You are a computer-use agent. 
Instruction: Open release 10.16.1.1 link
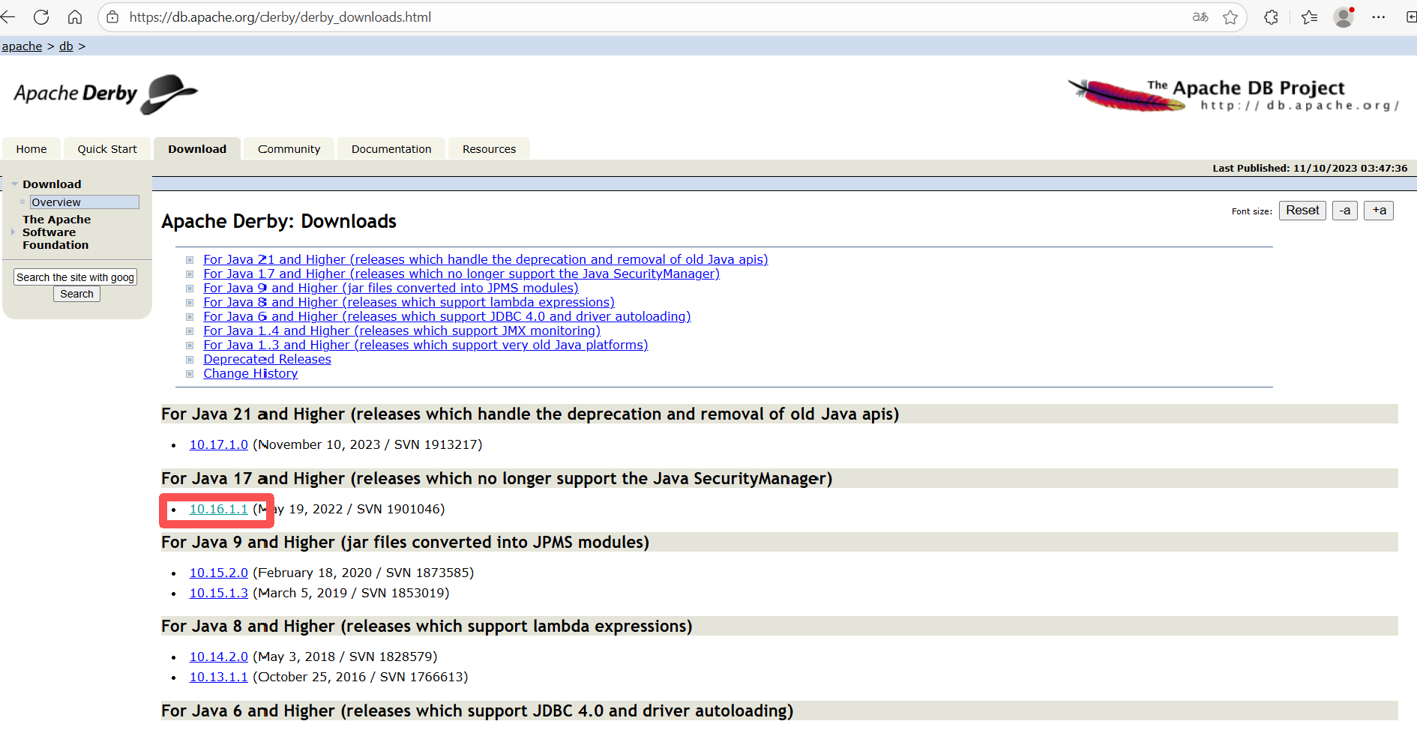tap(218, 509)
